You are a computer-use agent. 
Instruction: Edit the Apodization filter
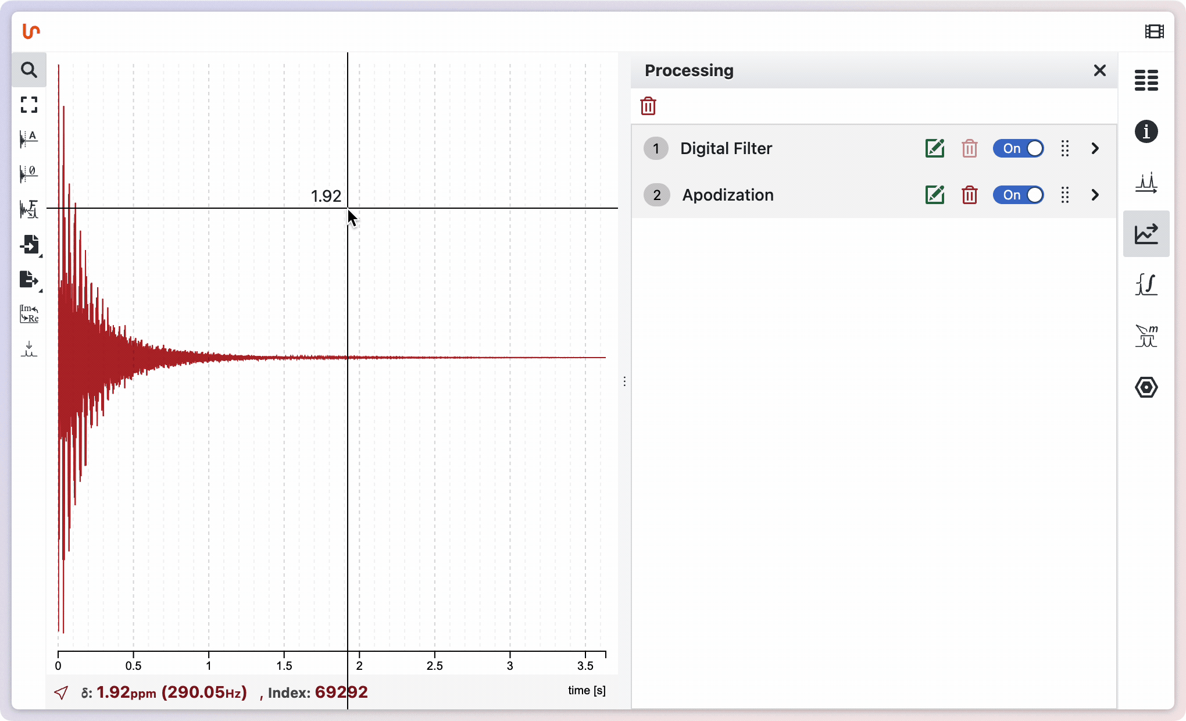[x=934, y=195]
